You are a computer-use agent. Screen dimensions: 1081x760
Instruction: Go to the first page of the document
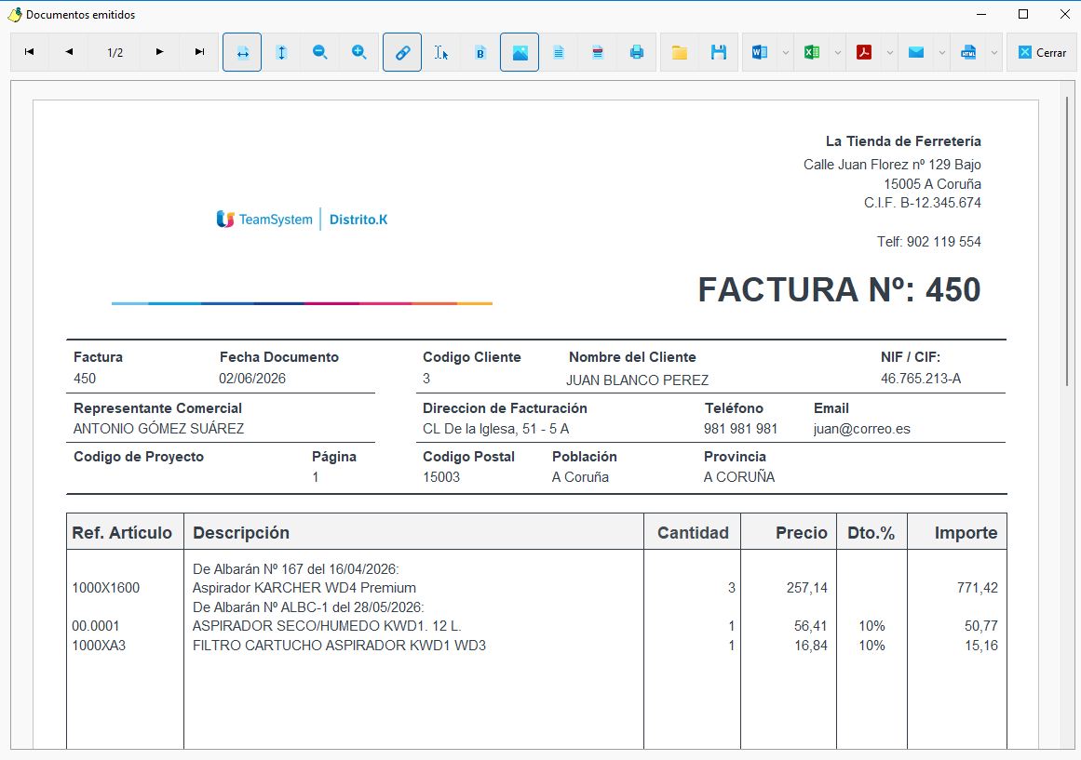click(x=30, y=52)
